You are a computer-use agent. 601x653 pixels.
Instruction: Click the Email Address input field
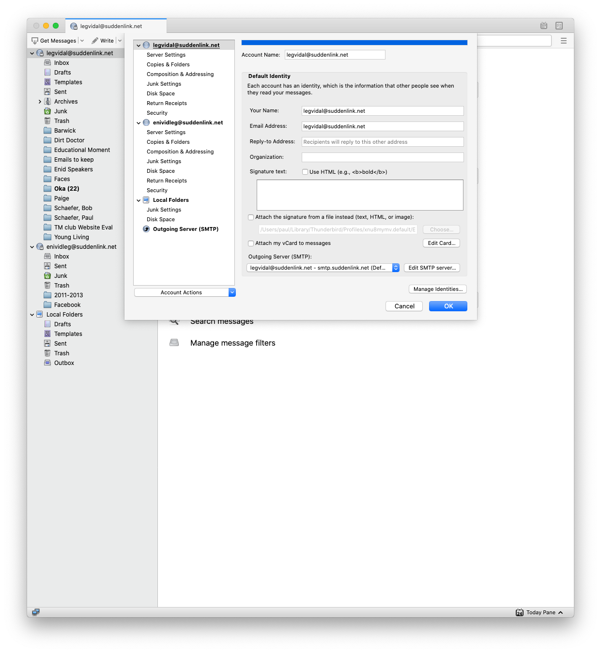pos(383,126)
